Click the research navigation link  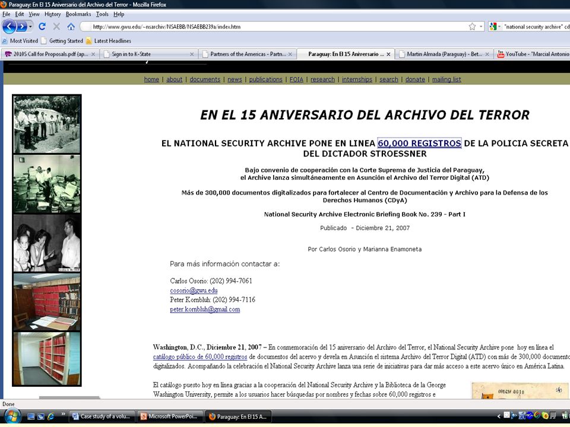coord(322,79)
